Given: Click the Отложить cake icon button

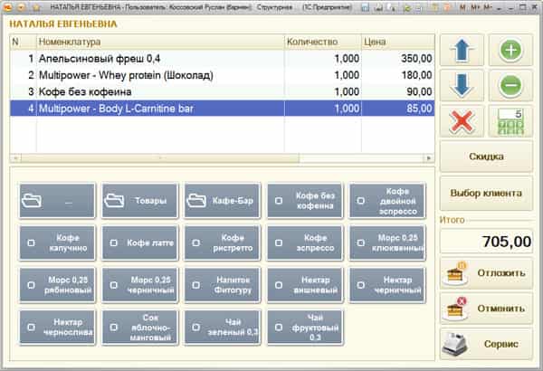Looking at the screenshot, I should tap(486, 273).
